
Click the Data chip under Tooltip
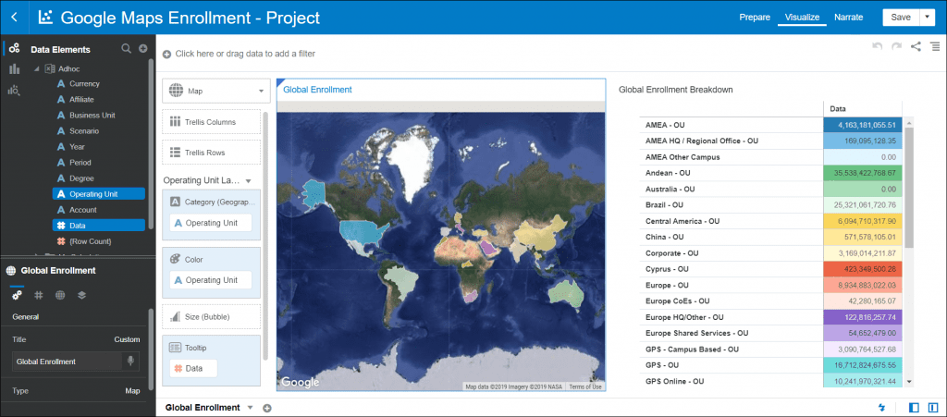[x=193, y=368]
